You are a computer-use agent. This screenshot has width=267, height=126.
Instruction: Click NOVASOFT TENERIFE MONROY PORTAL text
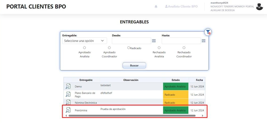pos(232,6)
